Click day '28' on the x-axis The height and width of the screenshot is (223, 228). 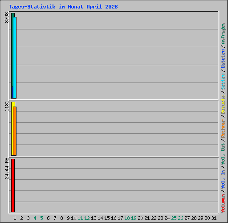194,218
